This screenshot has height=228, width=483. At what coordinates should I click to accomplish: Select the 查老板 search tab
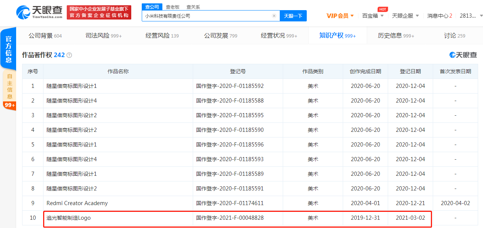[x=172, y=7]
